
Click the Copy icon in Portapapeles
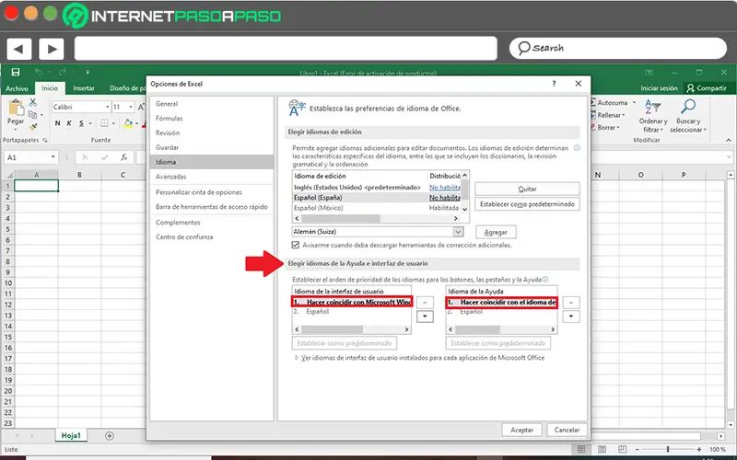[32, 114]
